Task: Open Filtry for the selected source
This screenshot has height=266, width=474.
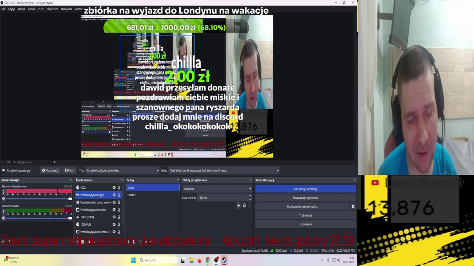Action: [69, 171]
